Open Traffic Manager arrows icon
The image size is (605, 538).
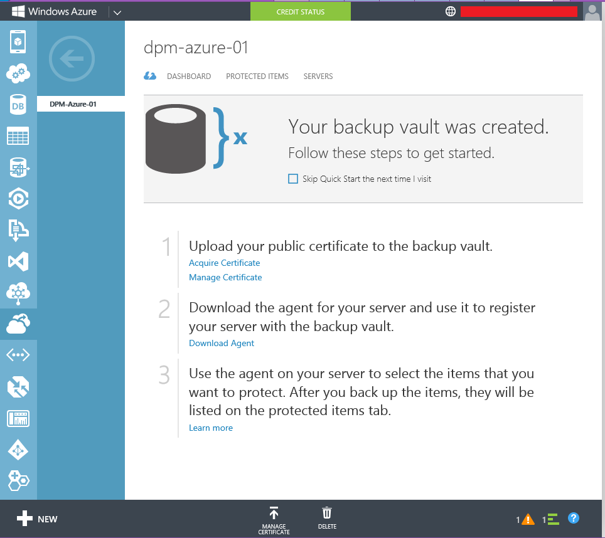[x=18, y=386]
